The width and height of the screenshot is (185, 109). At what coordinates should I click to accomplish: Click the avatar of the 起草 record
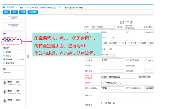pyautogui.click(x=5, y=83)
